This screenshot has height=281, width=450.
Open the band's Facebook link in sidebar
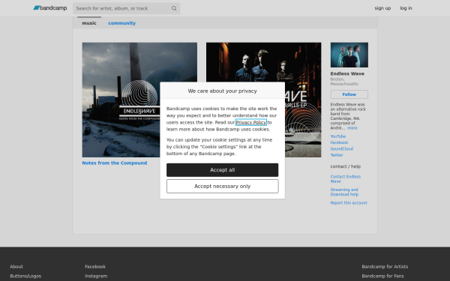point(339,142)
